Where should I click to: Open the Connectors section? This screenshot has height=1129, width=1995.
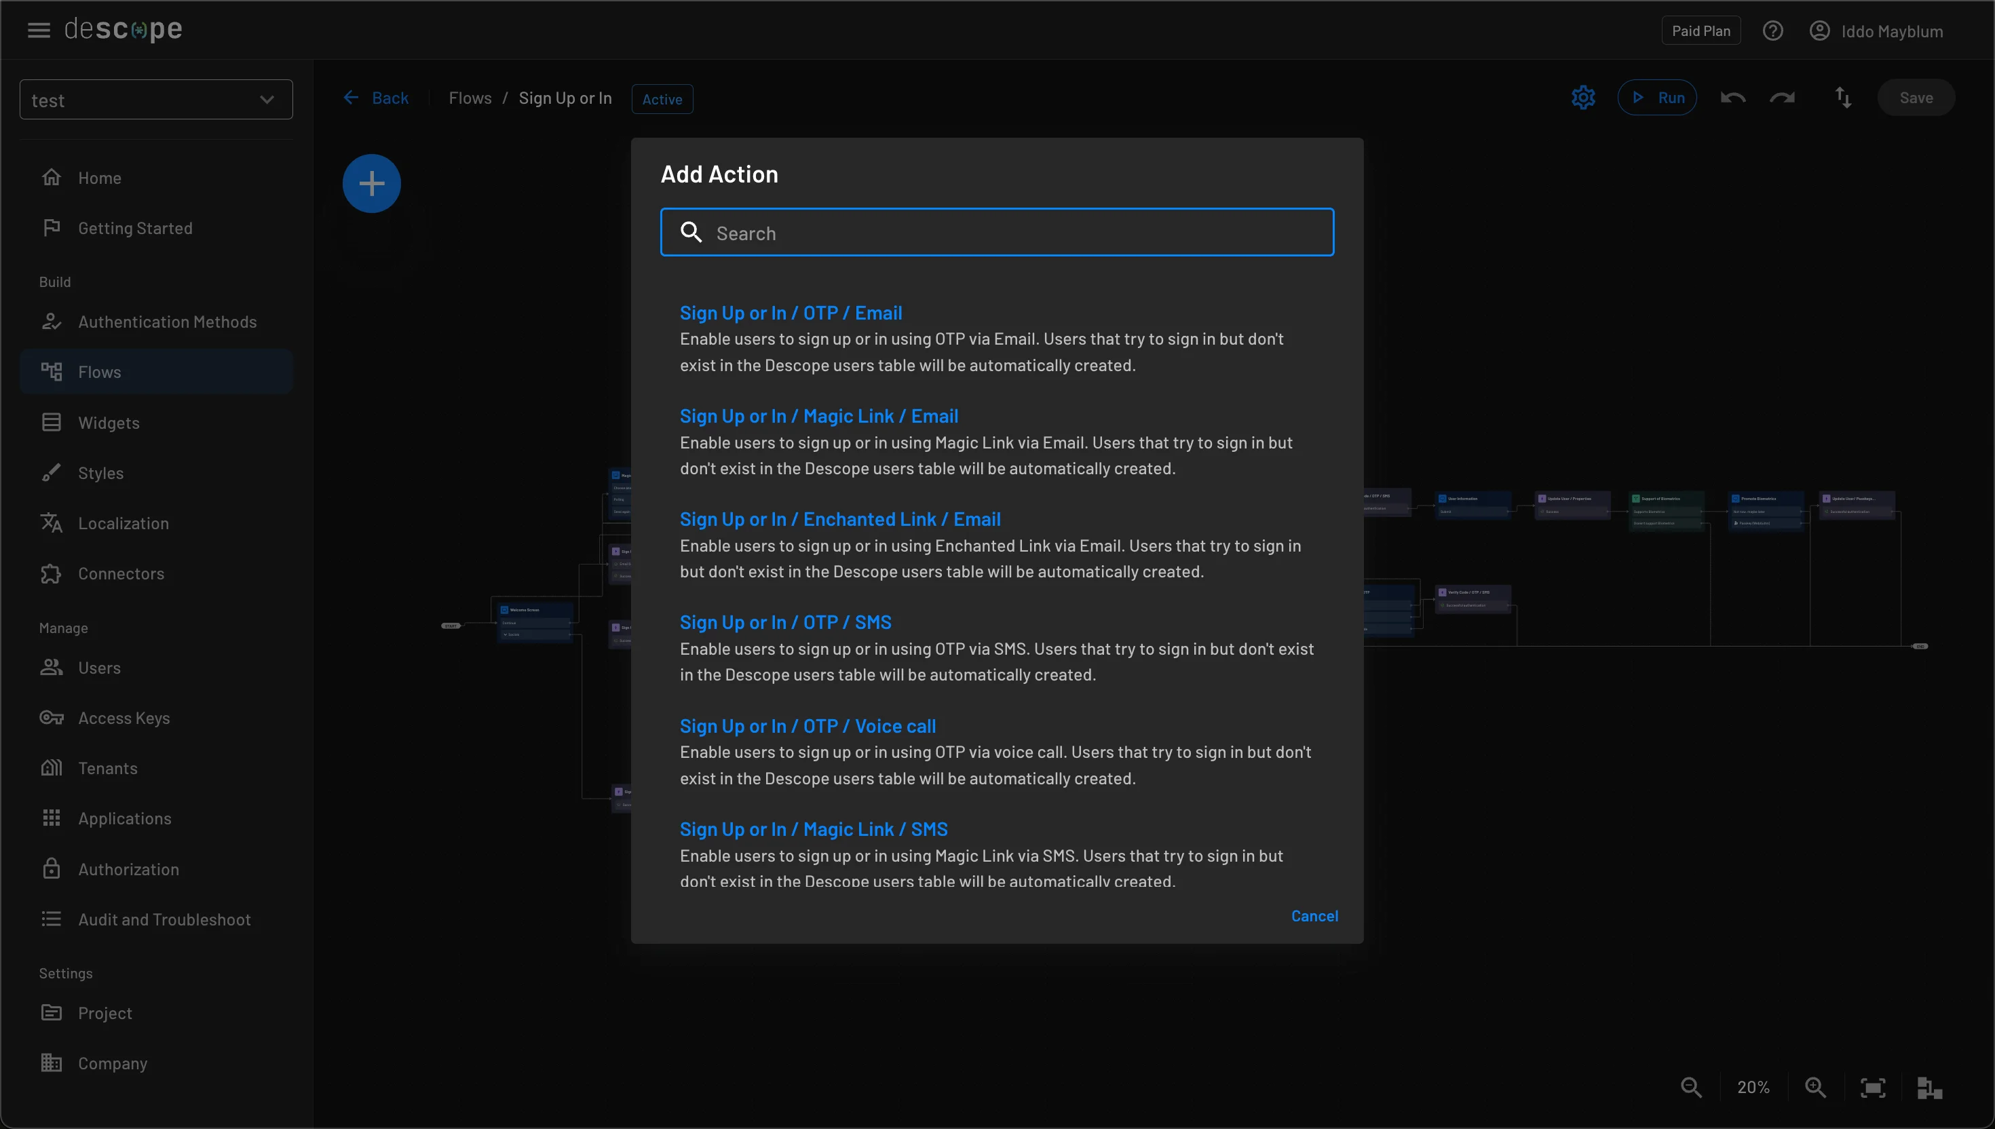coord(121,573)
